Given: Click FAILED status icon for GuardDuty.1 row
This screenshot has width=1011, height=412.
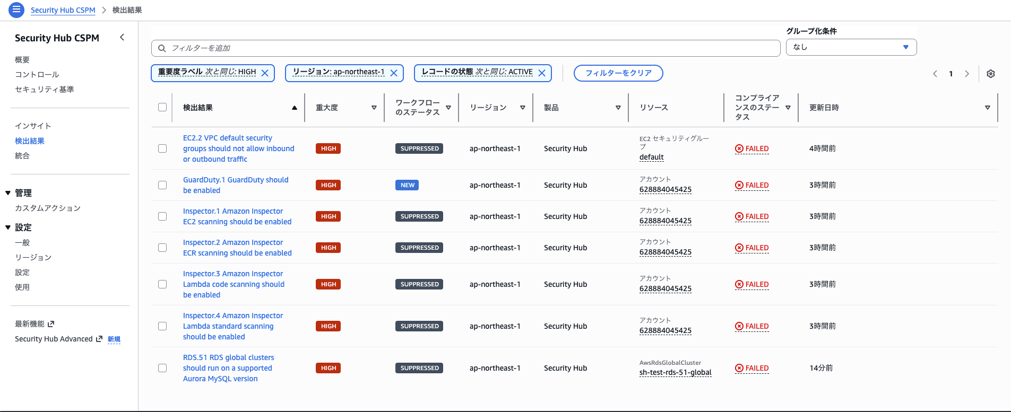Looking at the screenshot, I should (x=739, y=185).
